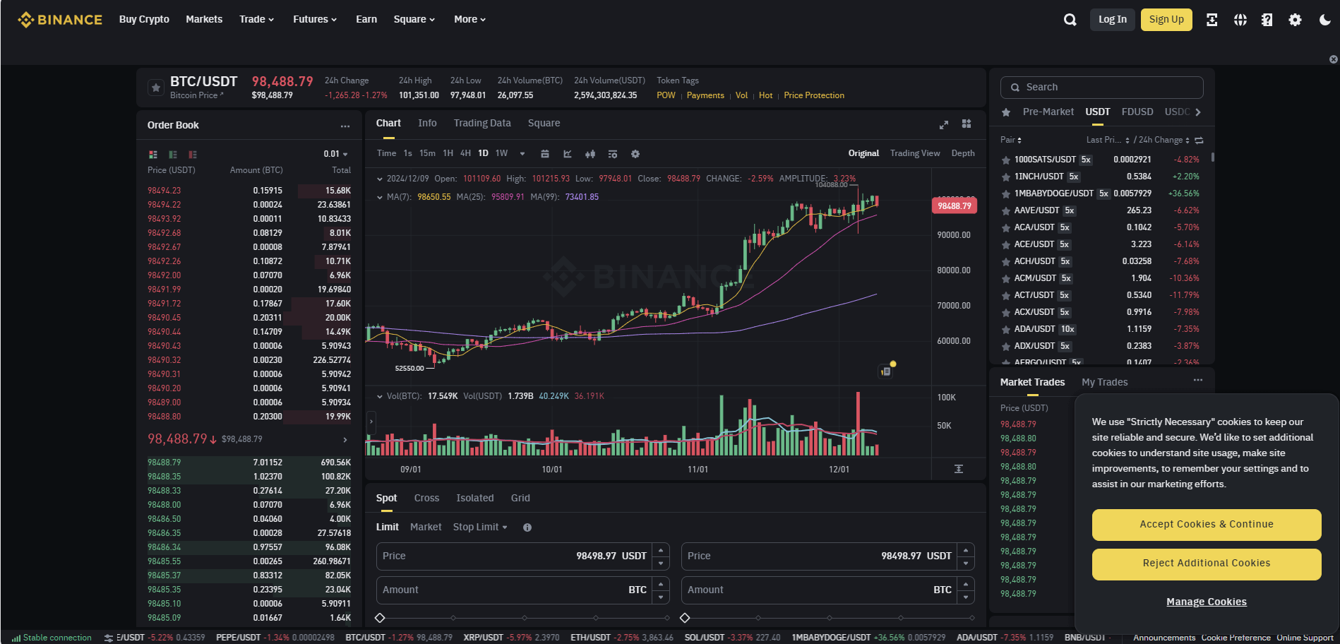The image size is (1340, 644).
Task: Open the favorites star filter in pairs
Action: 1006,112
